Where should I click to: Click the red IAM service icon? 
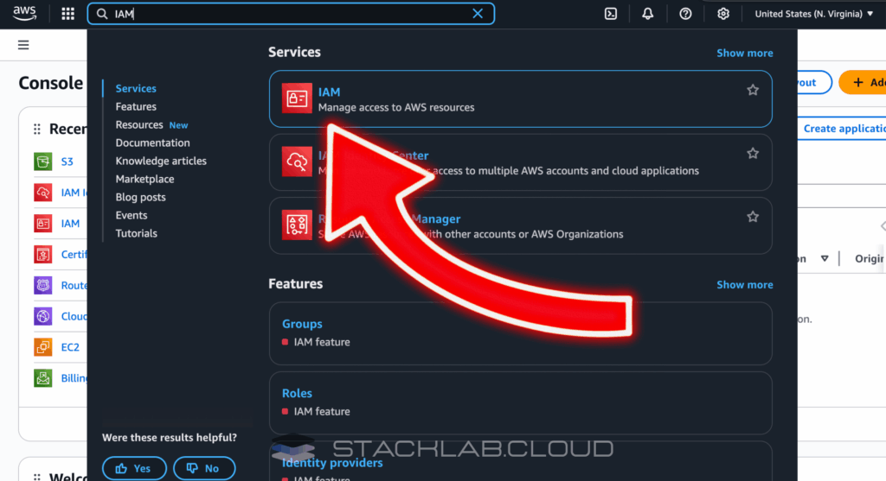point(297,98)
